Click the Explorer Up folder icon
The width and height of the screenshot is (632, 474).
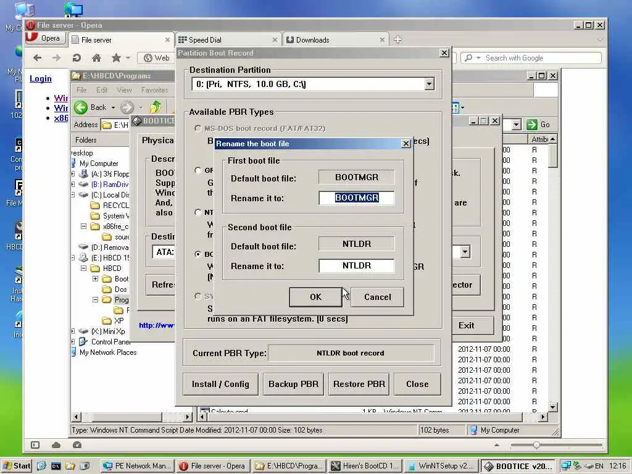tap(156, 107)
